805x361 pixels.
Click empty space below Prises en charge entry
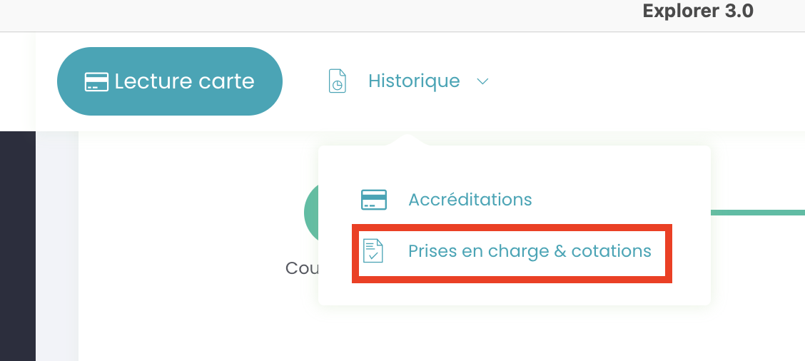click(513, 294)
